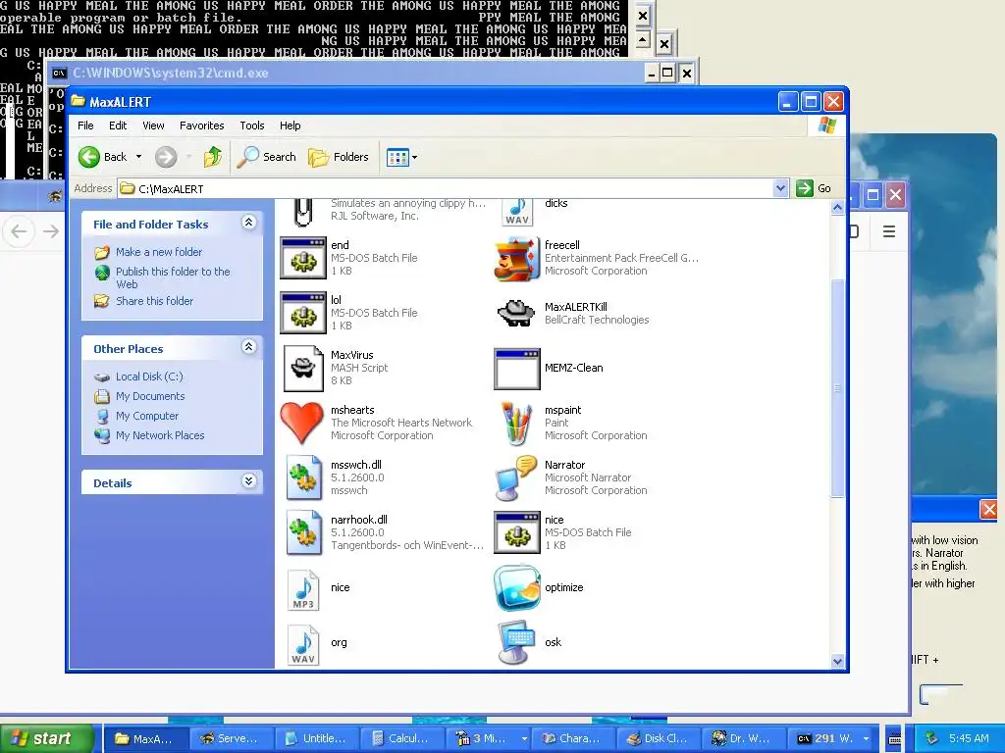
Task: Launch the freecell king icon
Action: click(516, 258)
